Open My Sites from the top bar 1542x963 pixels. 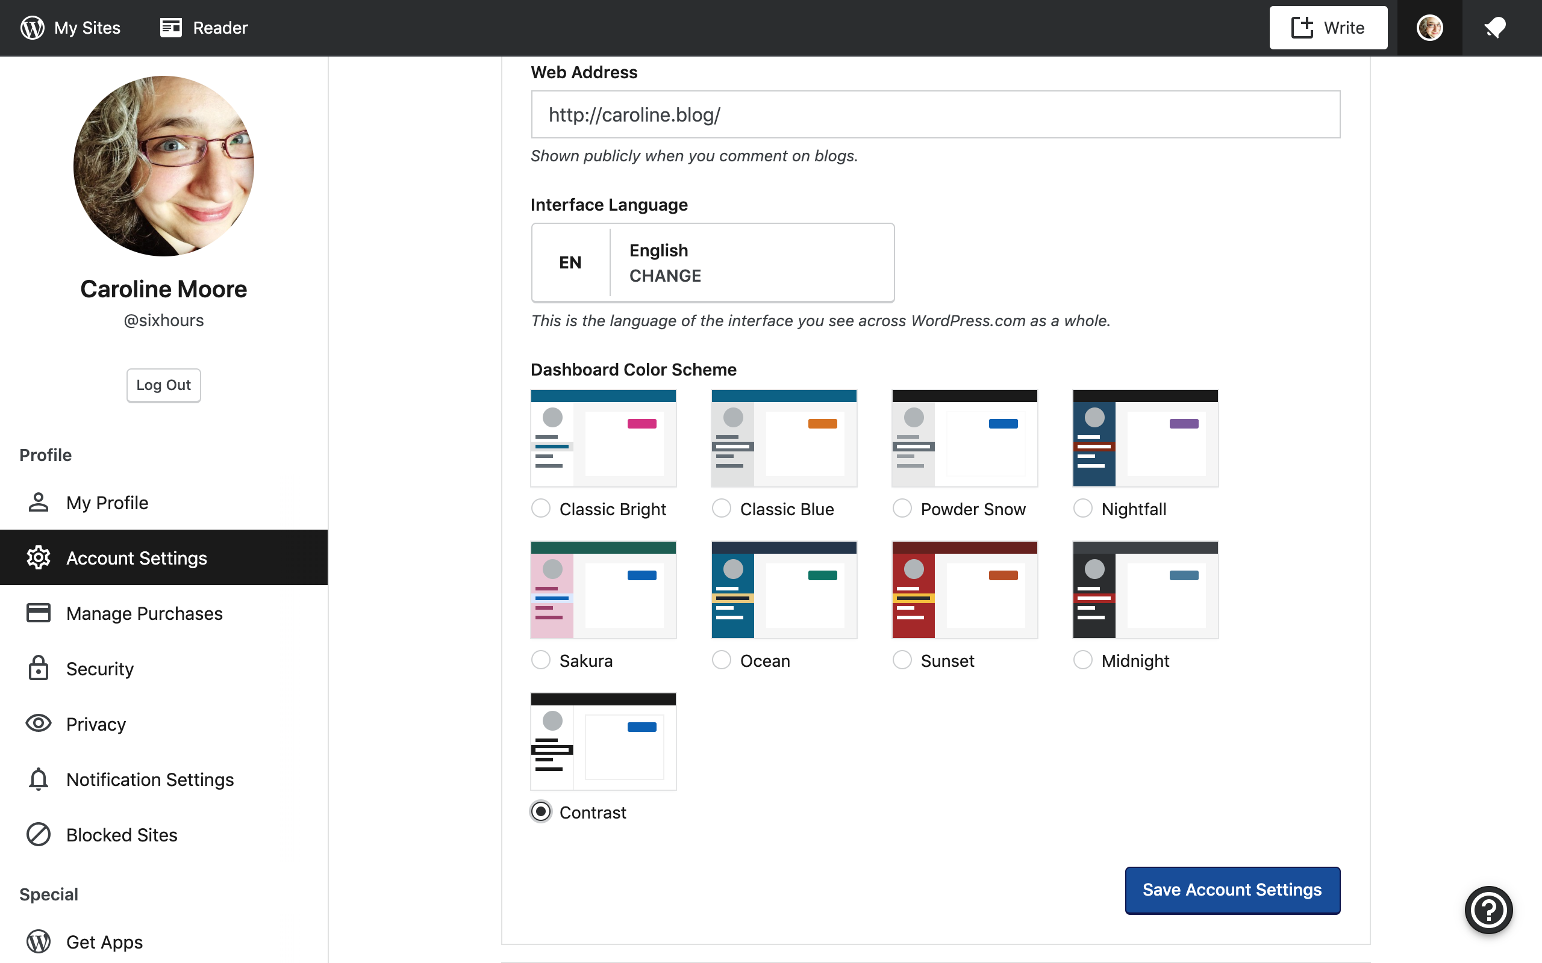(70, 28)
